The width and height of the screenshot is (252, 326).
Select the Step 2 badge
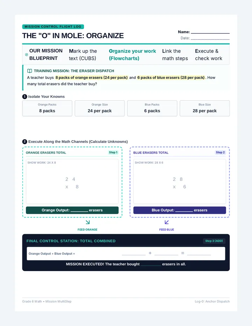(x=220, y=153)
